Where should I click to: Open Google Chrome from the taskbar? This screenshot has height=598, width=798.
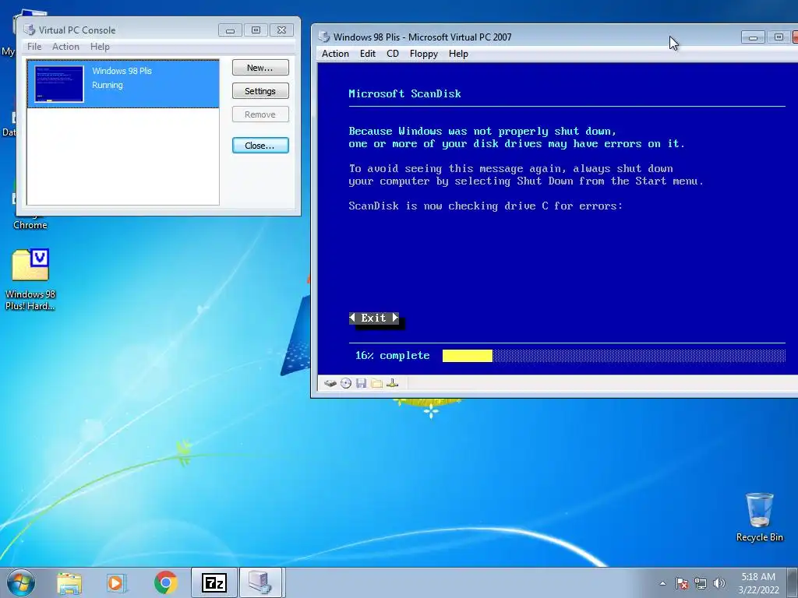tap(165, 582)
